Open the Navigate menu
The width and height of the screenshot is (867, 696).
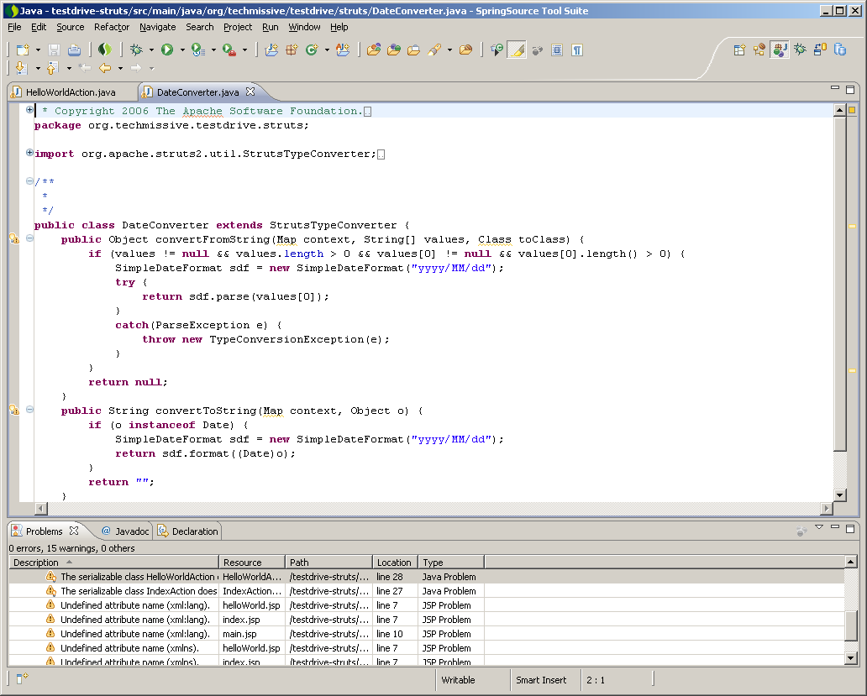coord(158,27)
